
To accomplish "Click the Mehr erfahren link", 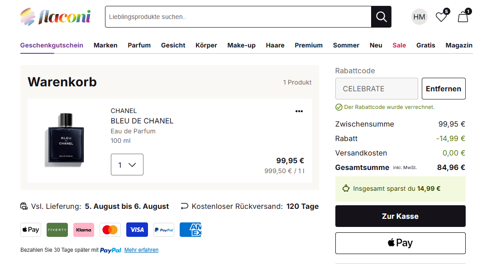I will pyautogui.click(x=141, y=250).
